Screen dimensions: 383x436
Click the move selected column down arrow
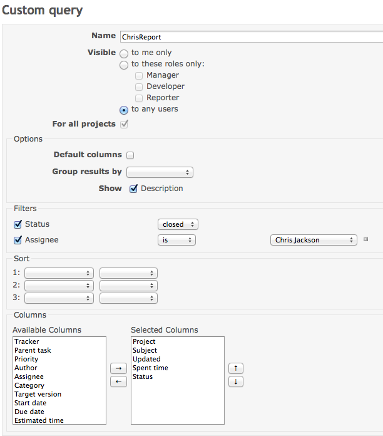pyautogui.click(x=236, y=381)
